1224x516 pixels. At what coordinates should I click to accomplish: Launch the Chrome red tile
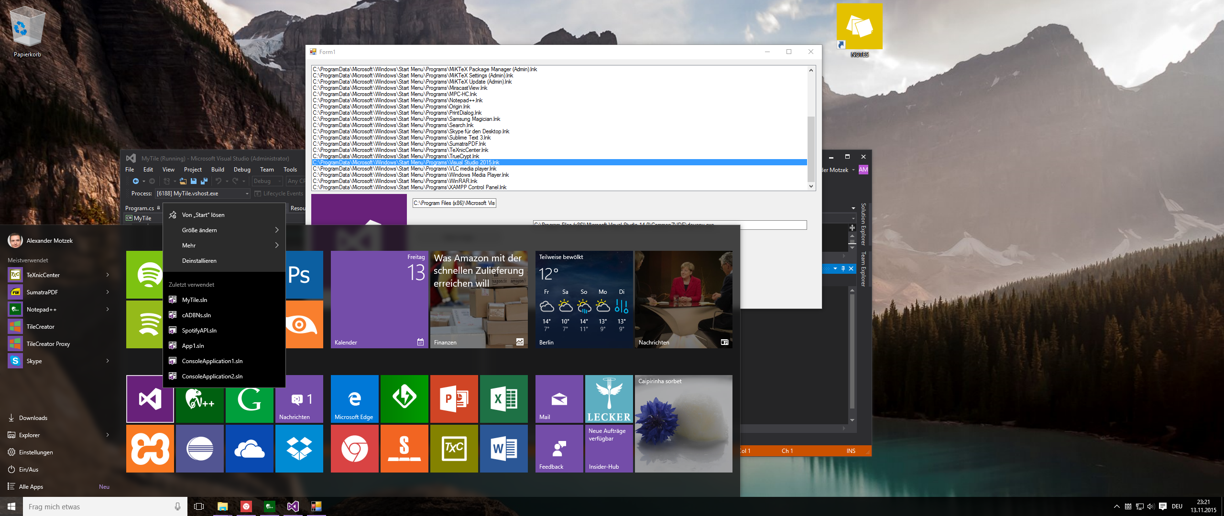[x=355, y=449]
